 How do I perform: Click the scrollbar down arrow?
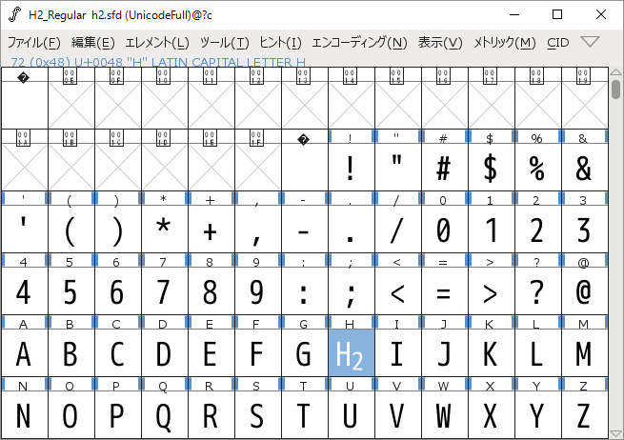615,433
